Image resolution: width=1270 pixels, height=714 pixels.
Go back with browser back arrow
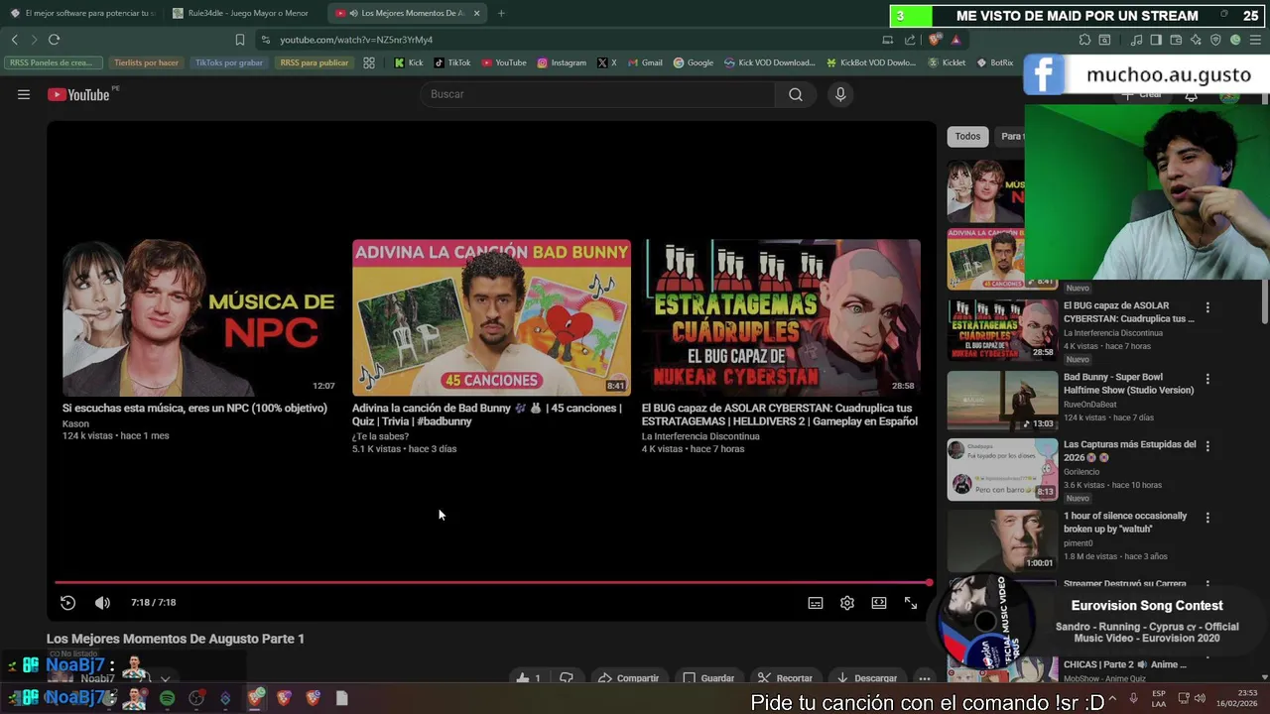coord(14,40)
